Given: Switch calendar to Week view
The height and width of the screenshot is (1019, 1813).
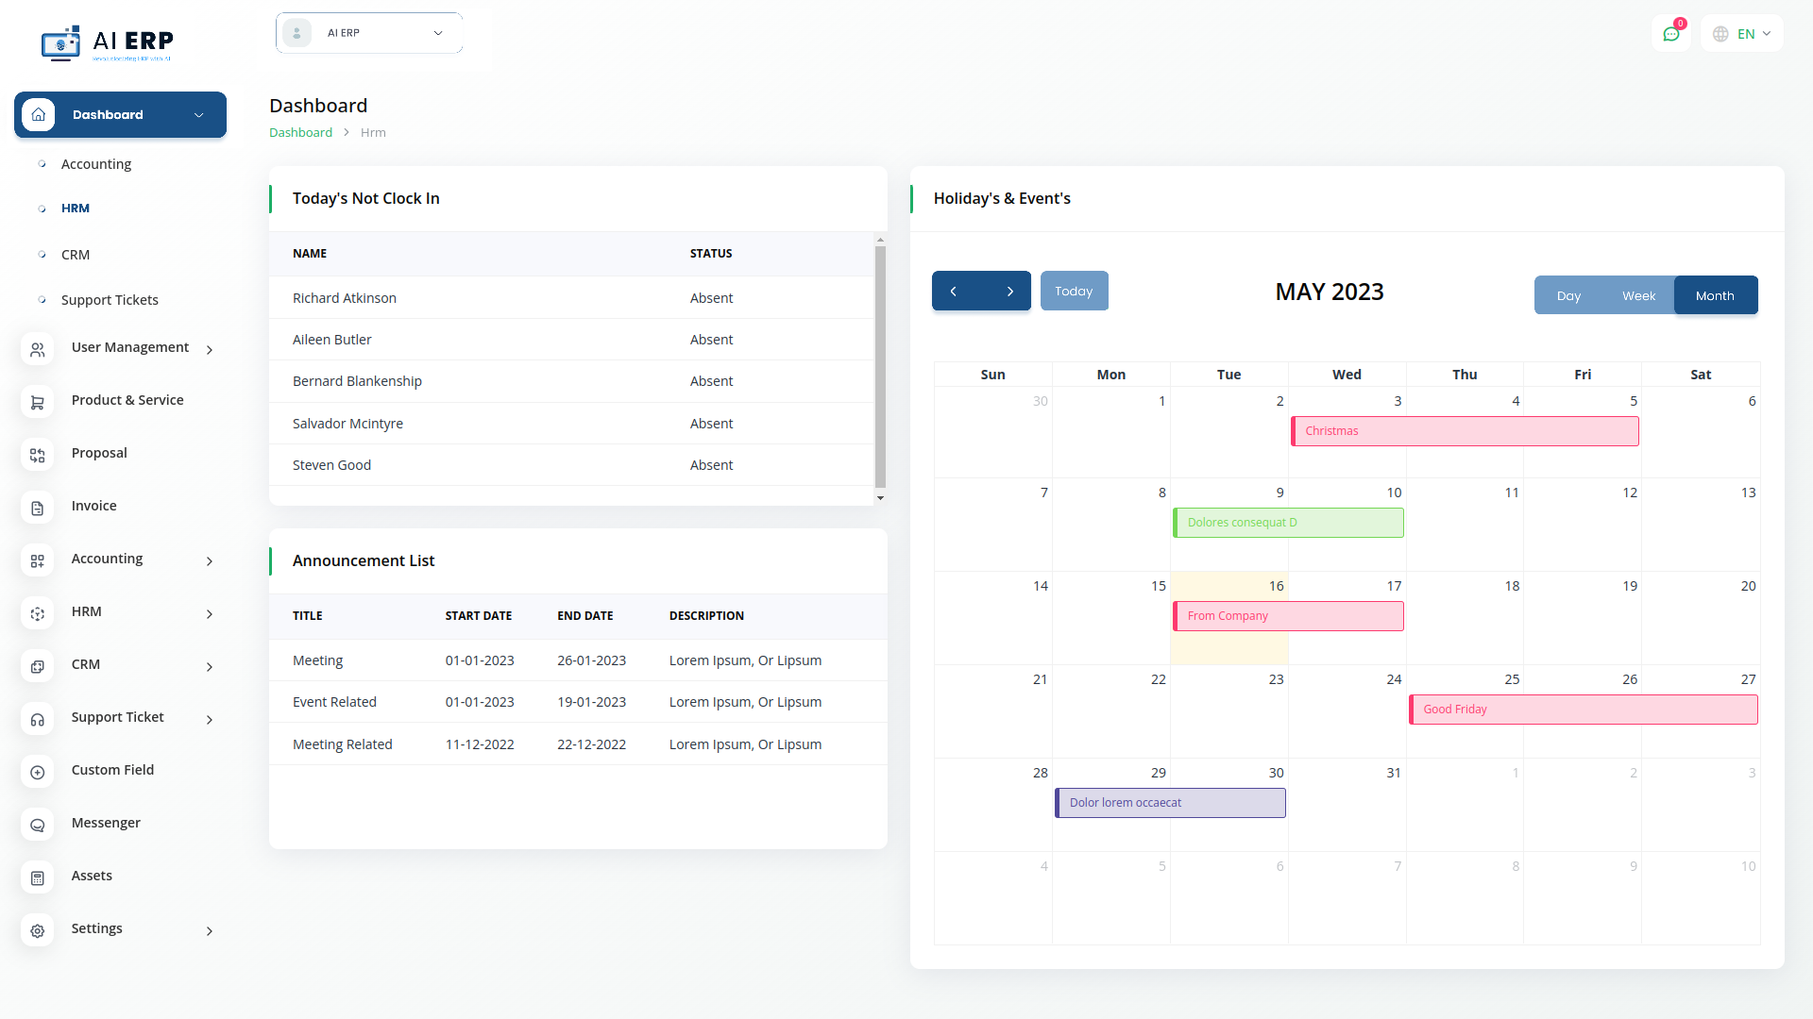Looking at the screenshot, I should 1638,295.
